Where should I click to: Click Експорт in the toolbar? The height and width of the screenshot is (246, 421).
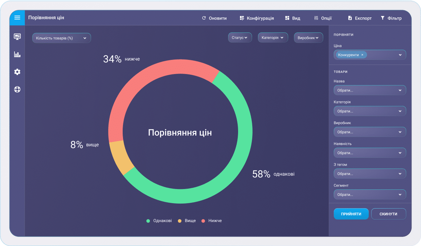click(360, 18)
